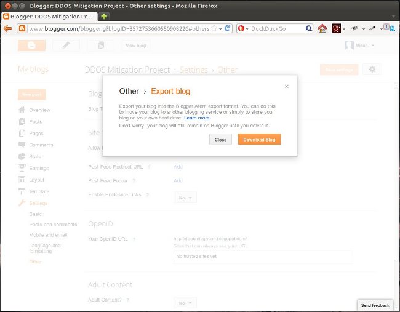Reload the page with refresh icon
The width and height of the screenshot is (400, 312).
pyautogui.click(x=227, y=28)
